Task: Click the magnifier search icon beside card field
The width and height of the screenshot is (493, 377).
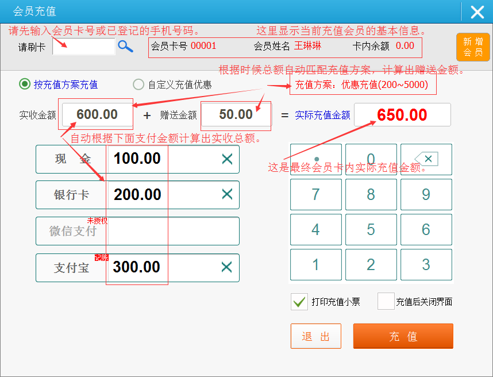Action: pyautogui.click(x=125, y=47)
